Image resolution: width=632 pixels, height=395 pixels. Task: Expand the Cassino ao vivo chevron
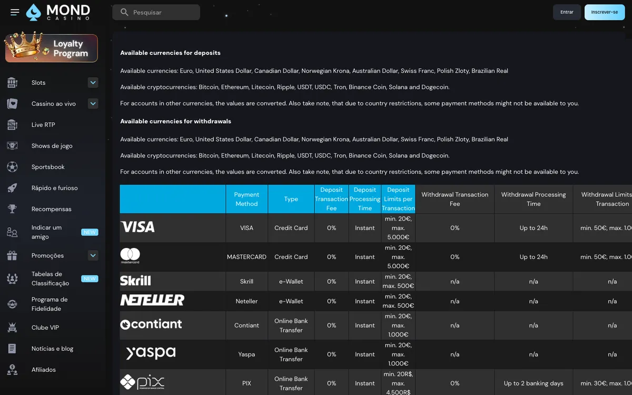point(93,104)
